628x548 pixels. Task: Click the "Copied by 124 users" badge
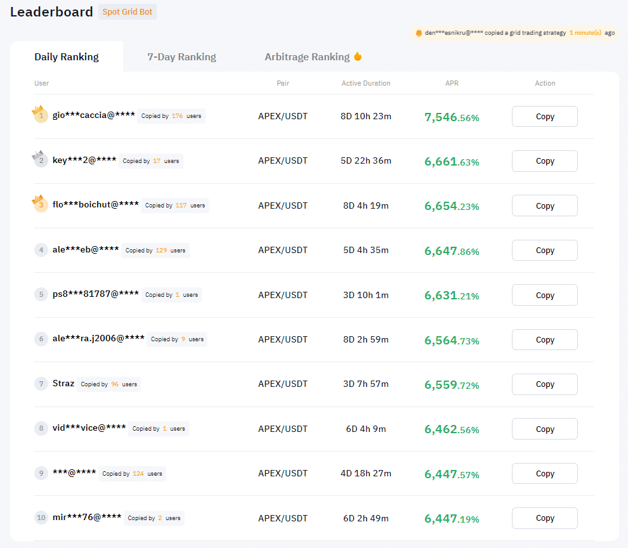(132, 474)
